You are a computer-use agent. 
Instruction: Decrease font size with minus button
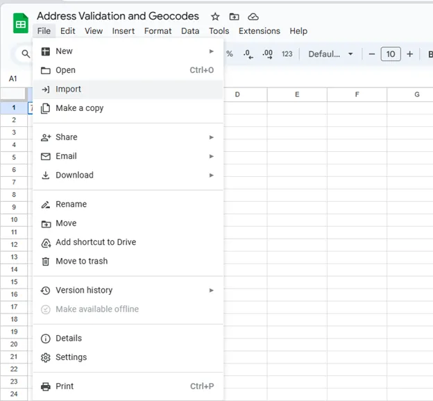(x=372, y=54)
